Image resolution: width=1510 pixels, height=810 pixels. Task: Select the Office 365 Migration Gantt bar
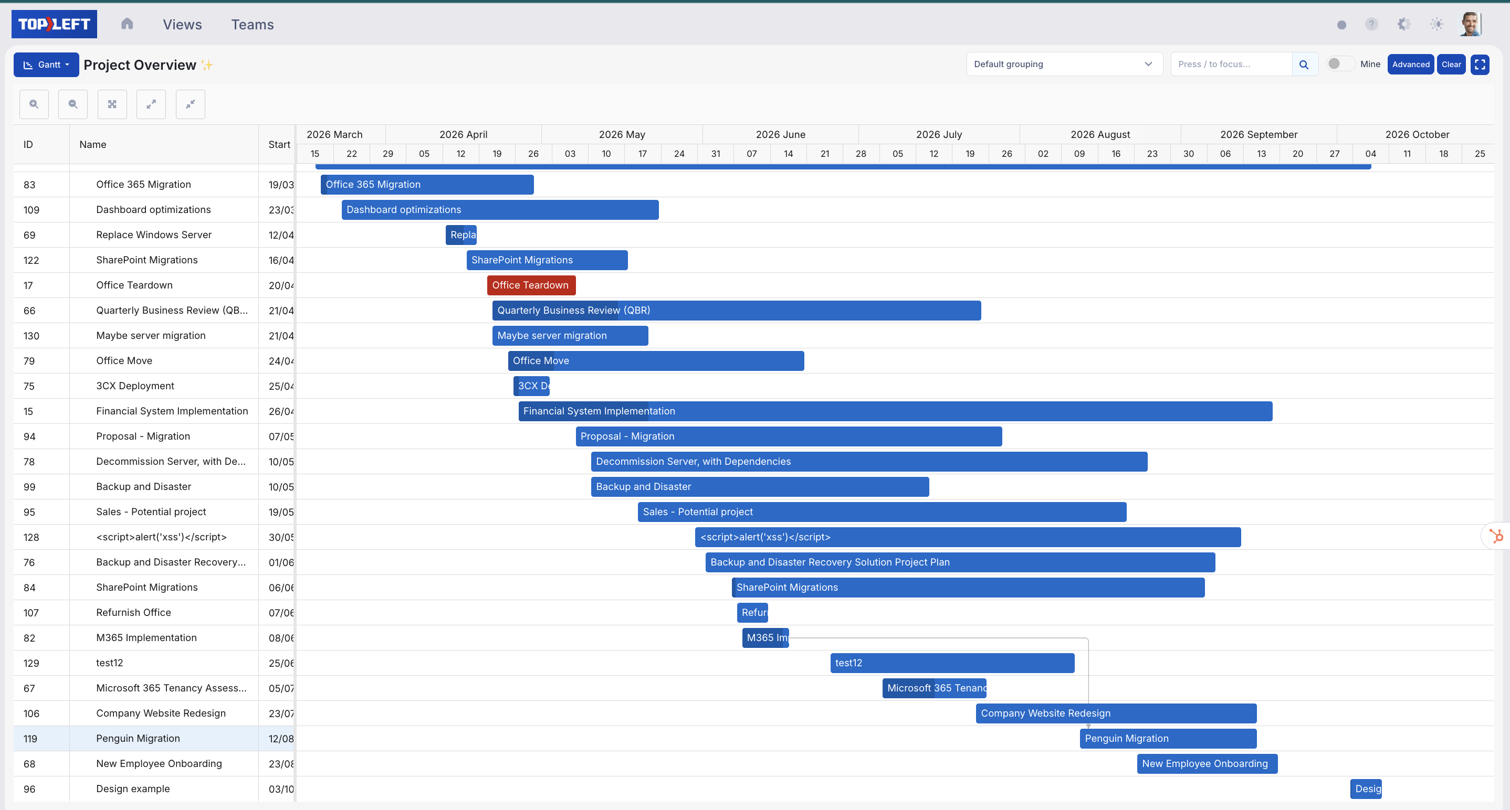(x=427, y=185)
